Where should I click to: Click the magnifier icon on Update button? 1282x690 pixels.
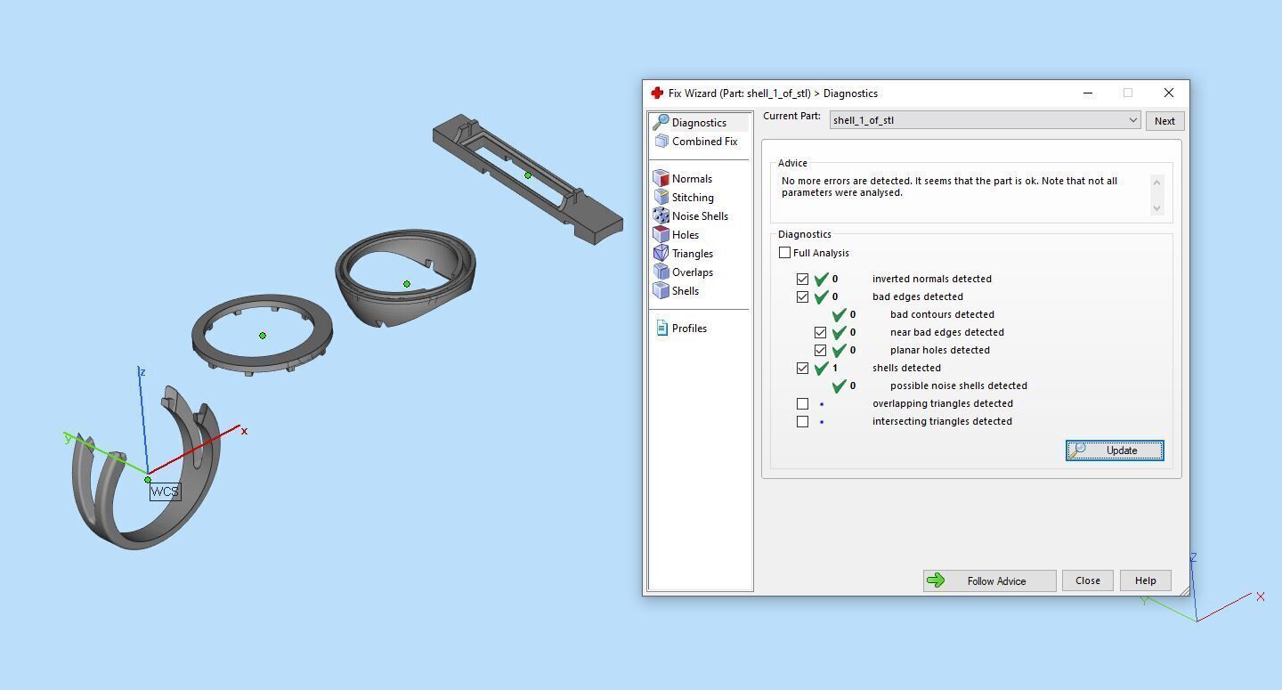1077,451
